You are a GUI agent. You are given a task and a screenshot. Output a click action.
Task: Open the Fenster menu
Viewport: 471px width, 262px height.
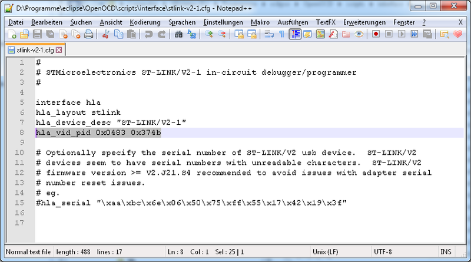click(404, 22)
